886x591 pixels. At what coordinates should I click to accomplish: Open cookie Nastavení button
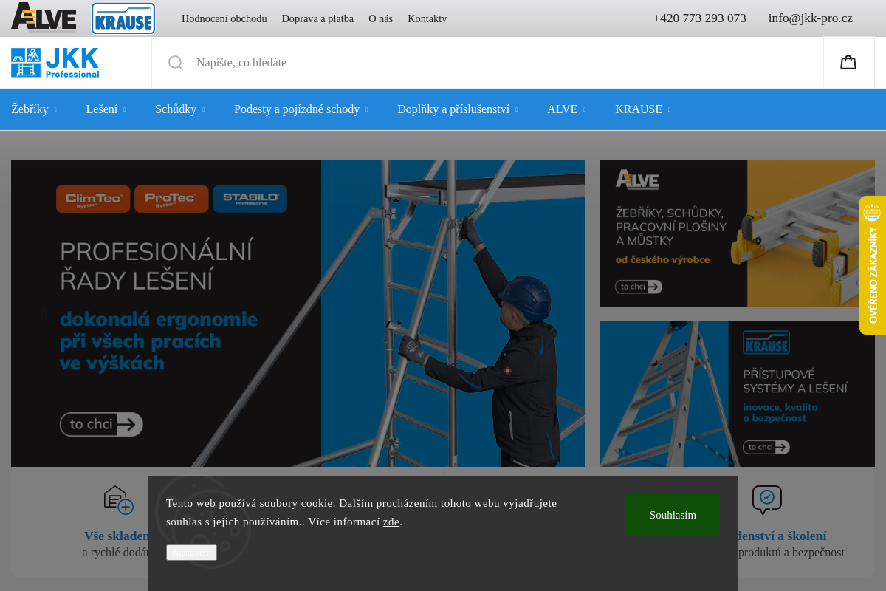pyautogui.click(x=191, y=553)
